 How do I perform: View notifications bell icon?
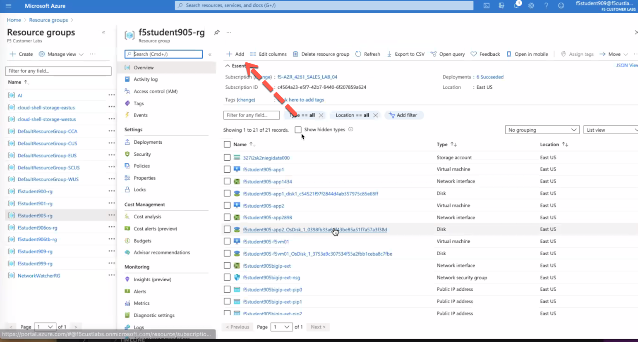pos(516,6)
